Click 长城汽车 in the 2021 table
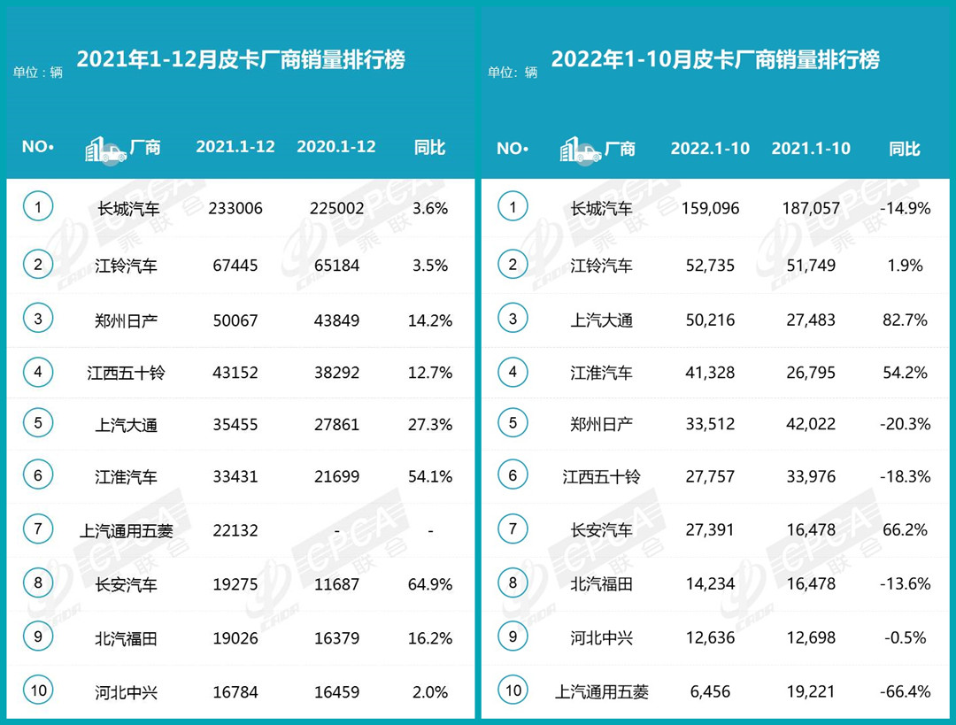Screen dimensions: 956x725 [127, 209]
